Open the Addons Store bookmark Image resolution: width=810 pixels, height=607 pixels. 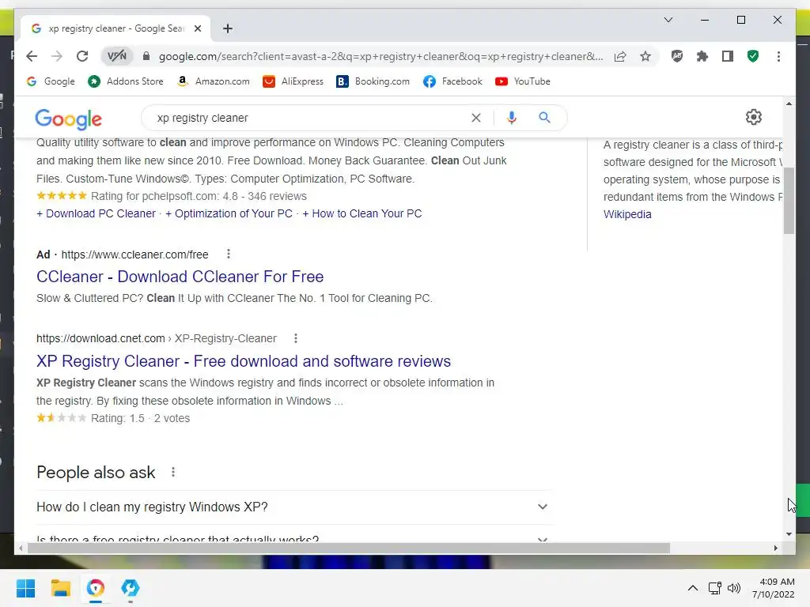click(126, 81)
